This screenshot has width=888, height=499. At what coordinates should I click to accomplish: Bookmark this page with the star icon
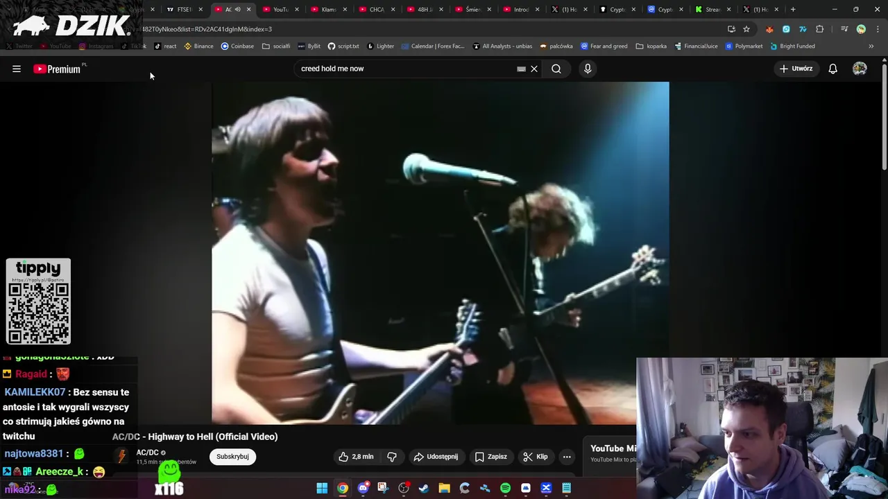coord(746,29)
